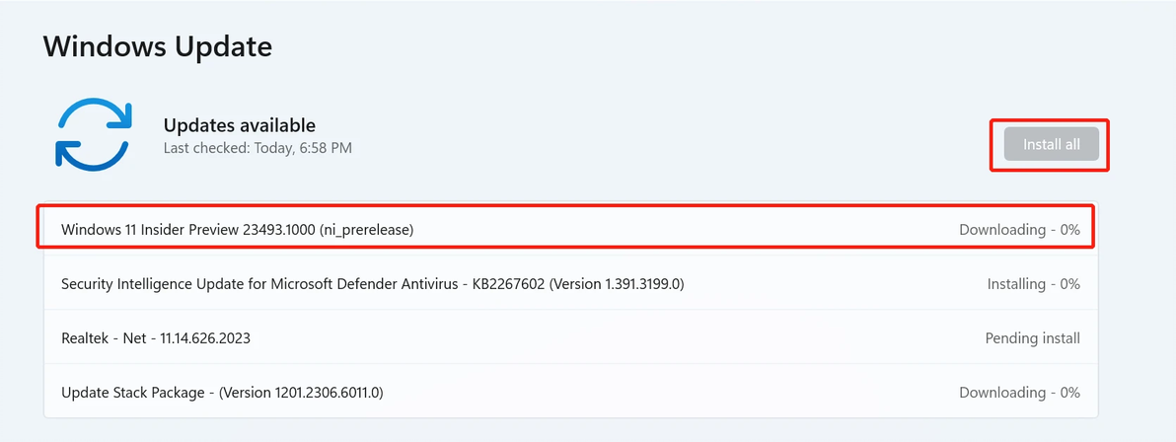Click the (ni_prerelease) branch label
The width and height of the screenshot is (1176, 442).
[367, 230]
